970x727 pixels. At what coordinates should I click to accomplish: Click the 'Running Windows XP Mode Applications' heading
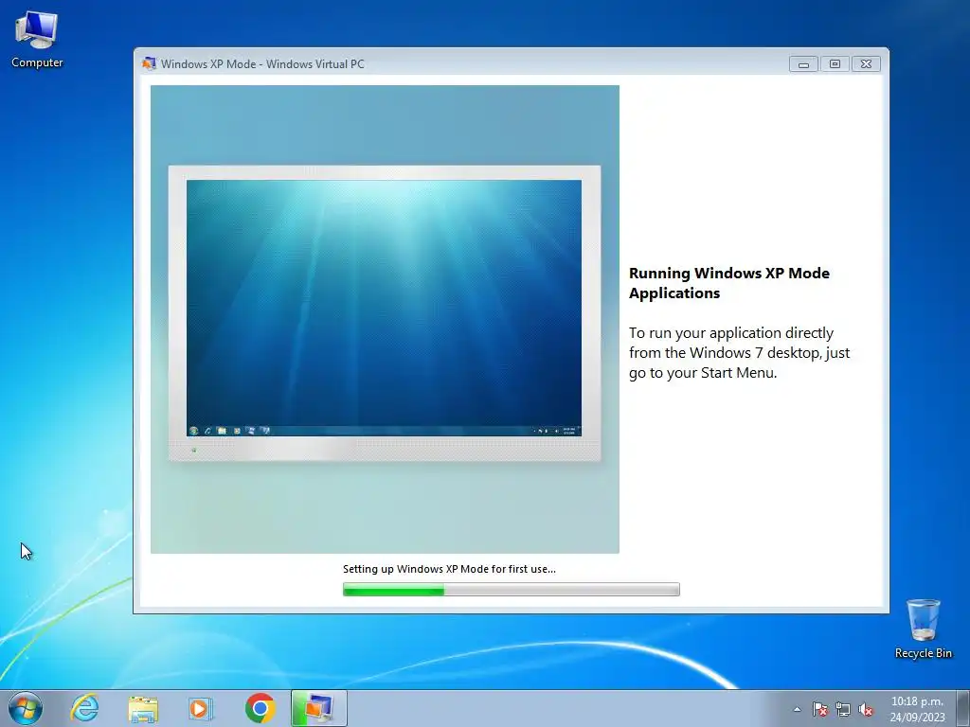click(x=729, y=283)
